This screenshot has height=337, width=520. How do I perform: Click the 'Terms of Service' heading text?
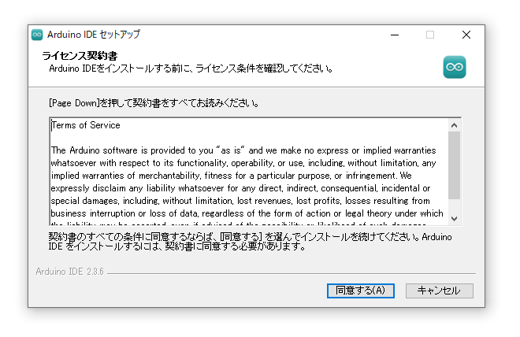[x=86, y=125]
